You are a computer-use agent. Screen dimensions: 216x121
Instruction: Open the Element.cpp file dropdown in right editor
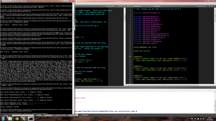[142, 6]
